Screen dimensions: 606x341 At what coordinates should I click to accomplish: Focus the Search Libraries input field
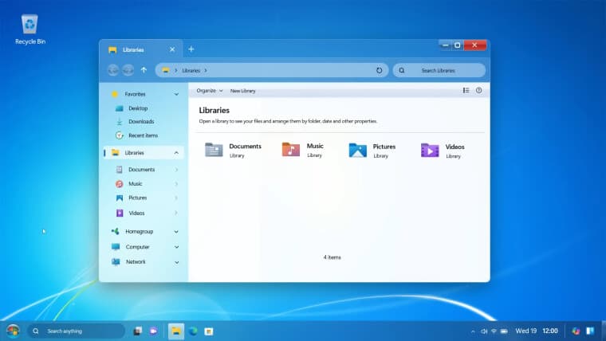[439, 70]
